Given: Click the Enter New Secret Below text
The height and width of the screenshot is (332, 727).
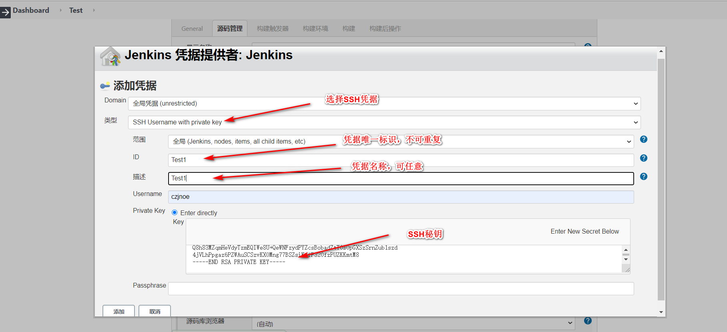Looking at the screenshot, I should tap(584, 232).
